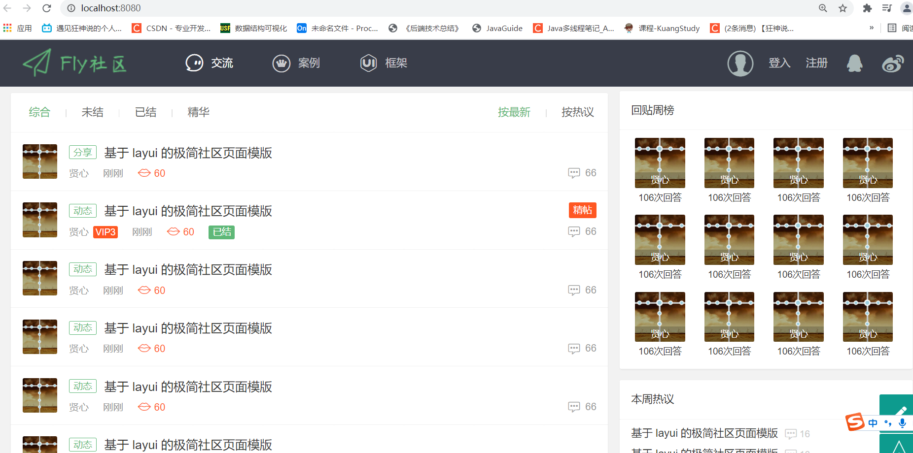Click the comment icon beside count 16
Viewport: 913px width, 453px height.
(791, 434)
